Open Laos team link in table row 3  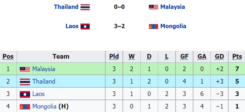38,94
